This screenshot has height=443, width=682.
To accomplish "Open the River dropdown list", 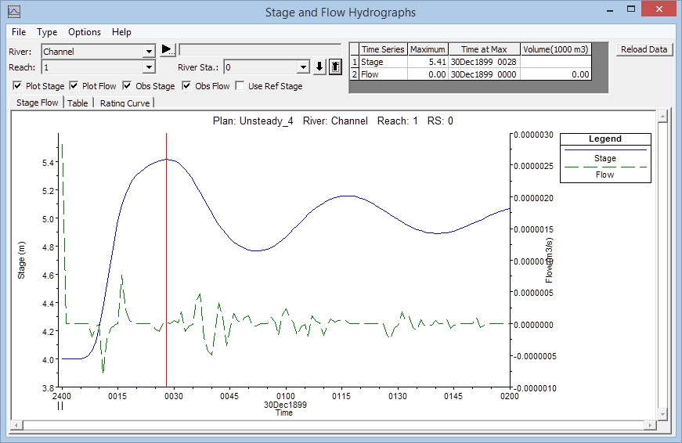I will pyautogui.click(x=149, y=52).
